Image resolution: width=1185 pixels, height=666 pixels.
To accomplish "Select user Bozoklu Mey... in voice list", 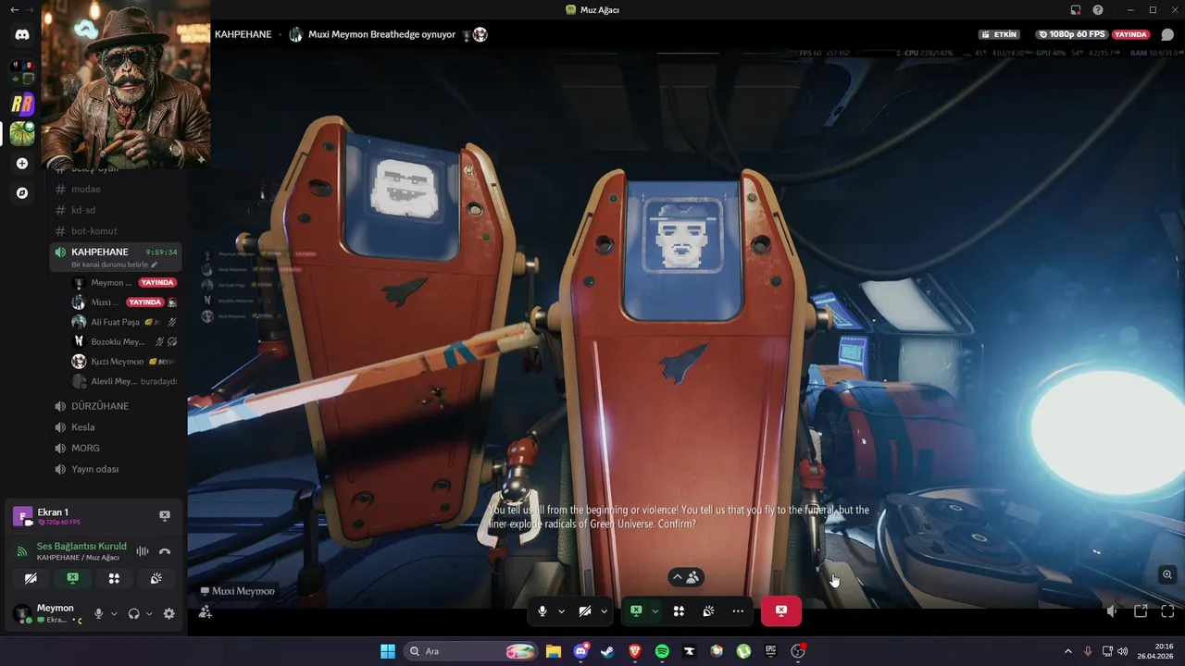I will pos(118,341).
